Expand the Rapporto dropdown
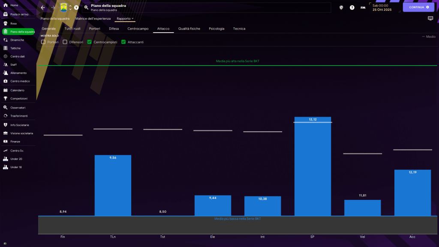 [x=125, y=18]
